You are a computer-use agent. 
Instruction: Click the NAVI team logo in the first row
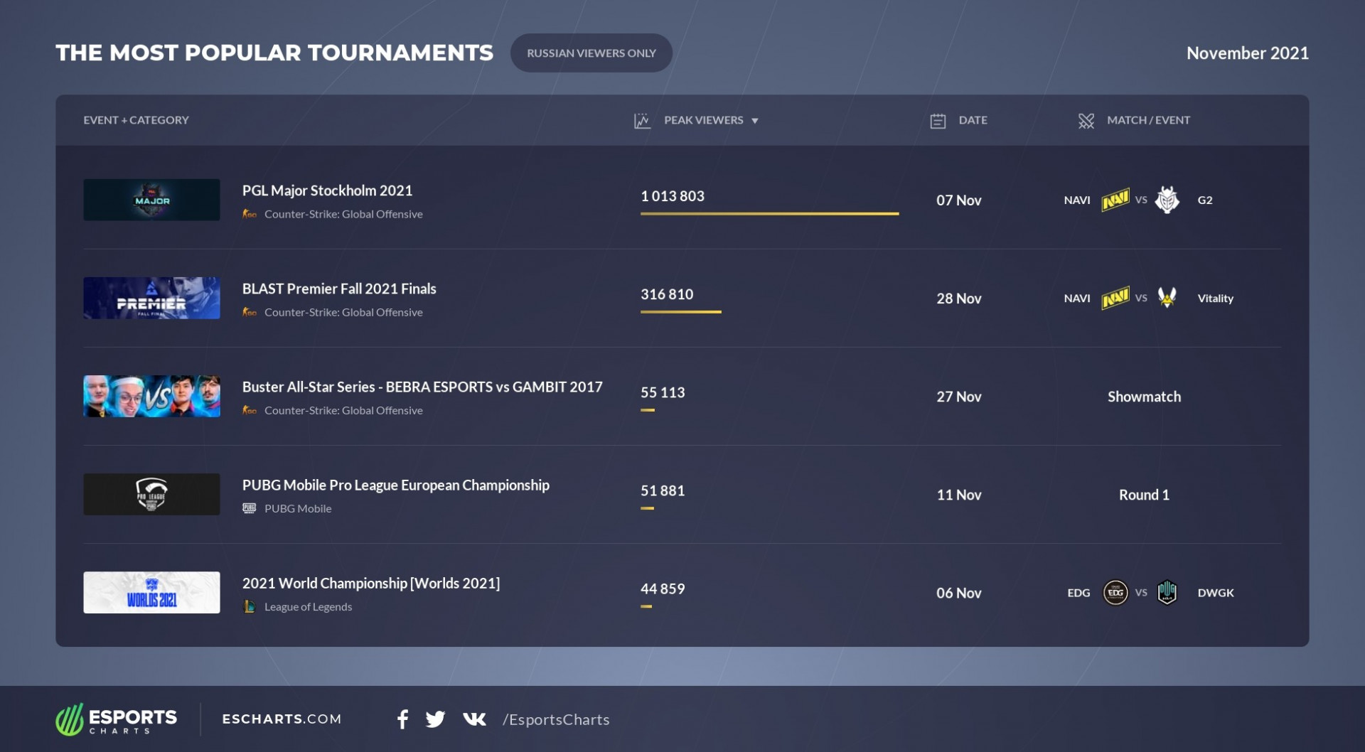(1117, 200)
